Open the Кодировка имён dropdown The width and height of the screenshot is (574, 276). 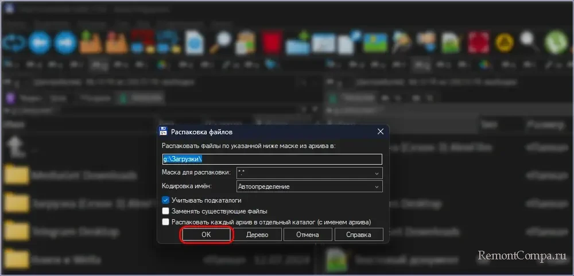click(x=377, y=186)
